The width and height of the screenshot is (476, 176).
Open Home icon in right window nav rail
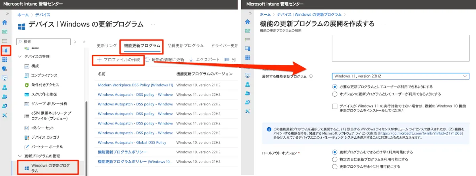(x=248, y=22)
